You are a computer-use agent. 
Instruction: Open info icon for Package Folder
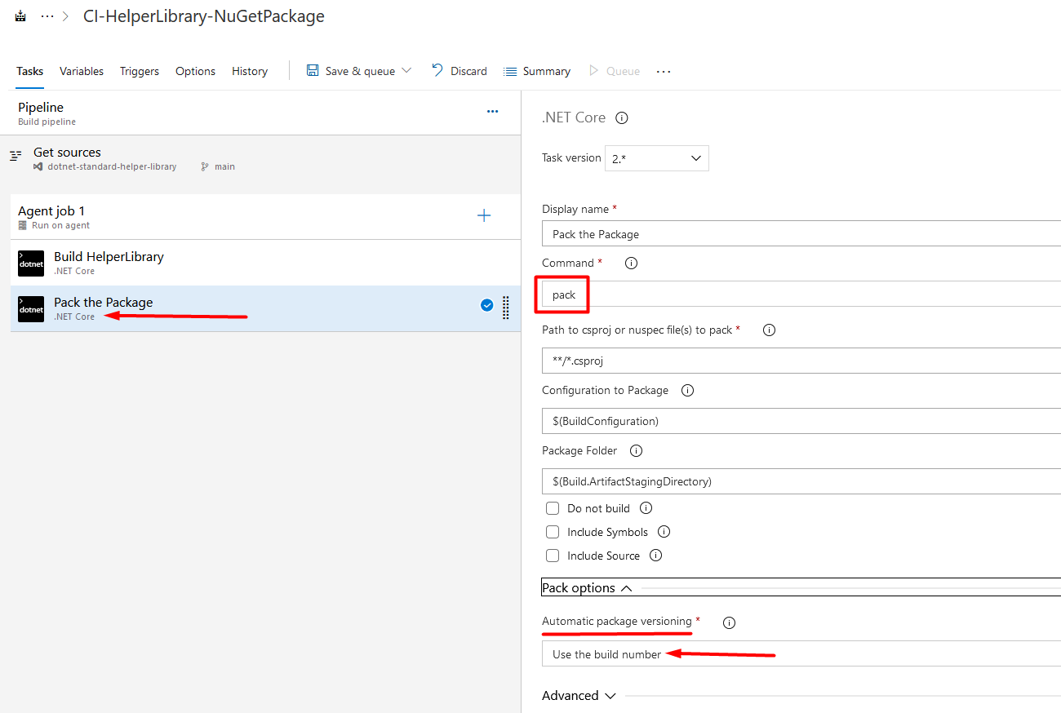(637, 450)
